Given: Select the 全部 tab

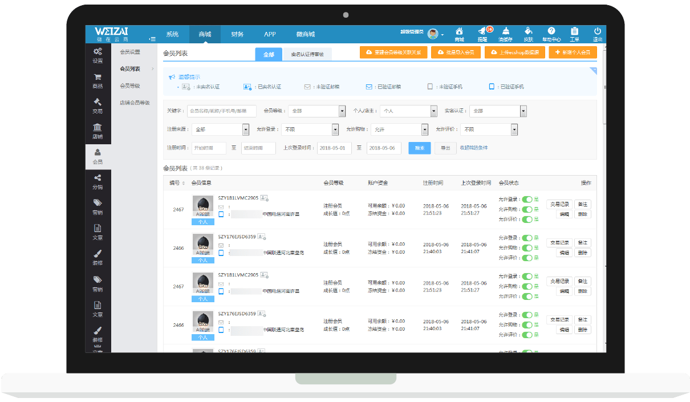Looking at the screenshot, I should pyautogui.click(x=269, y=54).
